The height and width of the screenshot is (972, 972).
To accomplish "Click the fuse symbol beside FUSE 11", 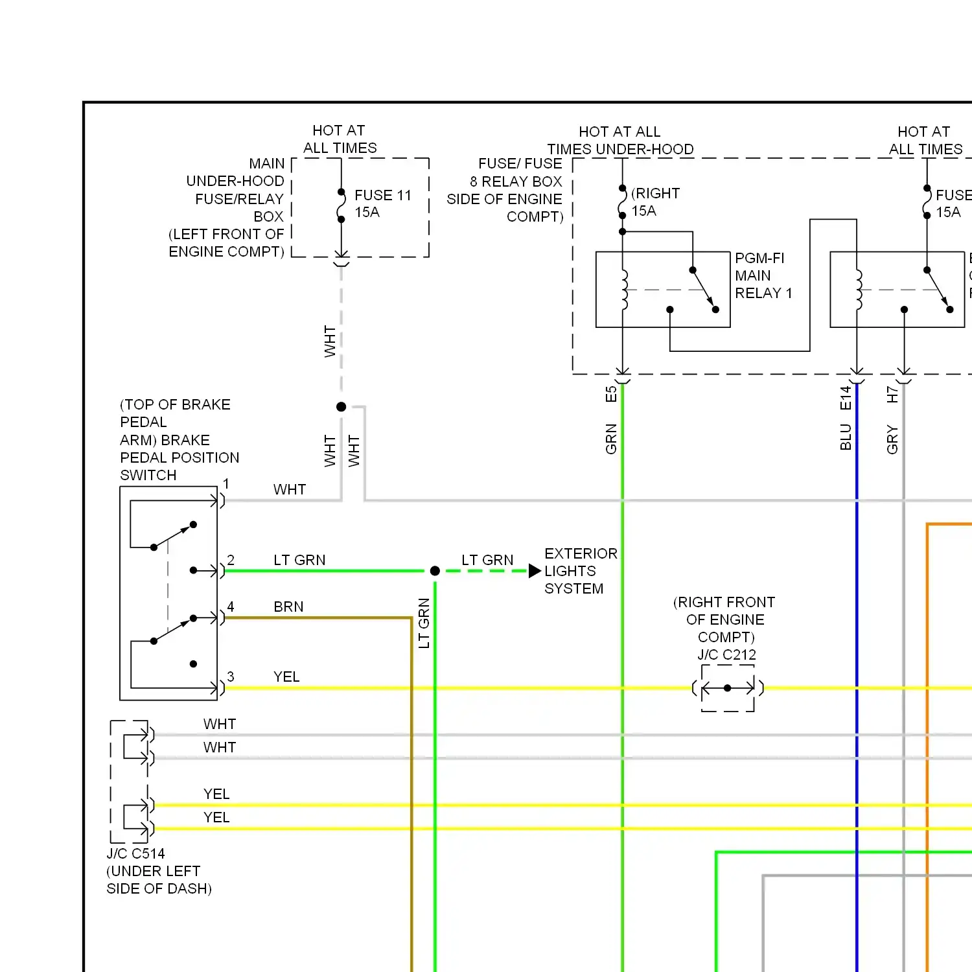I will click(341, 205).
